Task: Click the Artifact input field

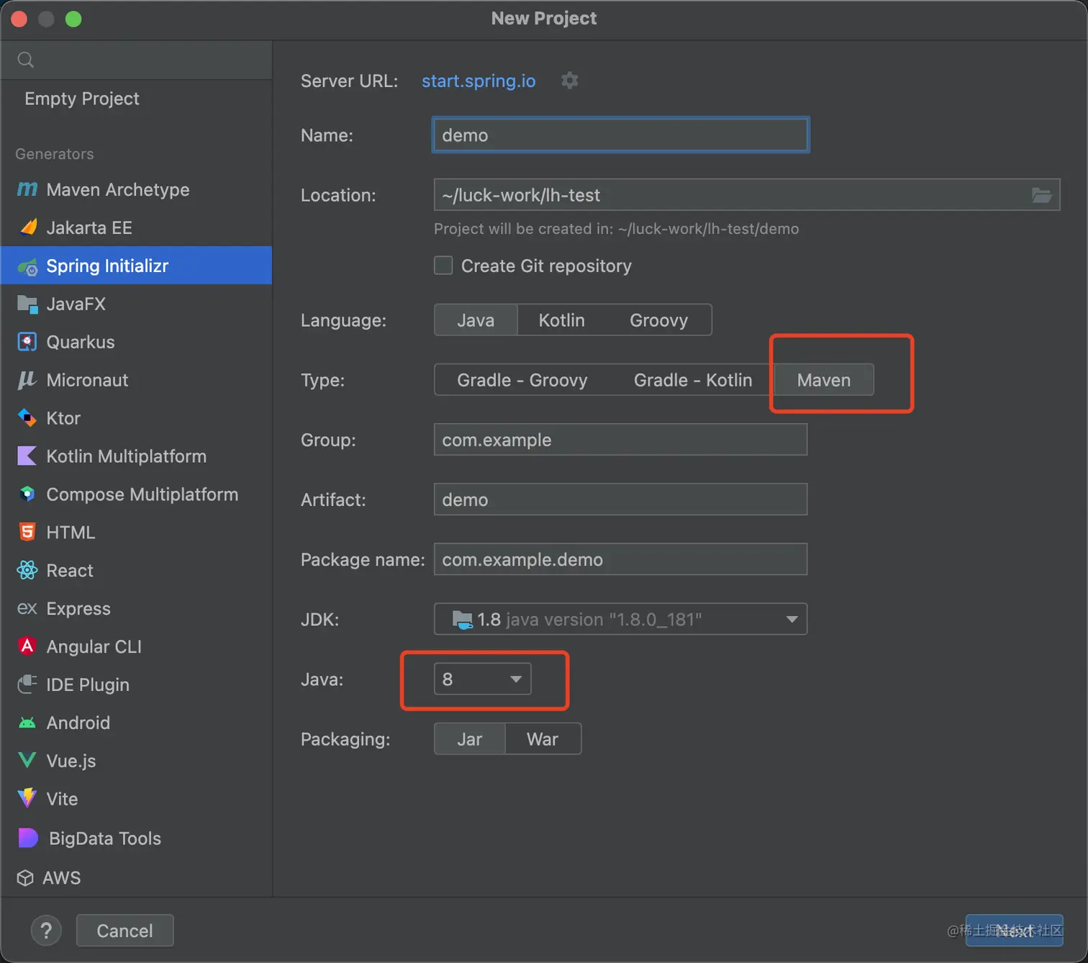Action: [x=620, y=499]
